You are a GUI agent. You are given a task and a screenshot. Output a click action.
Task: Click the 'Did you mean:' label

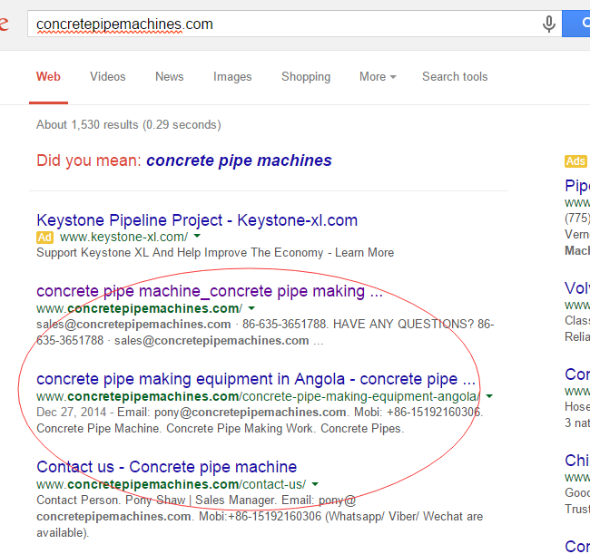click(89, 160)
